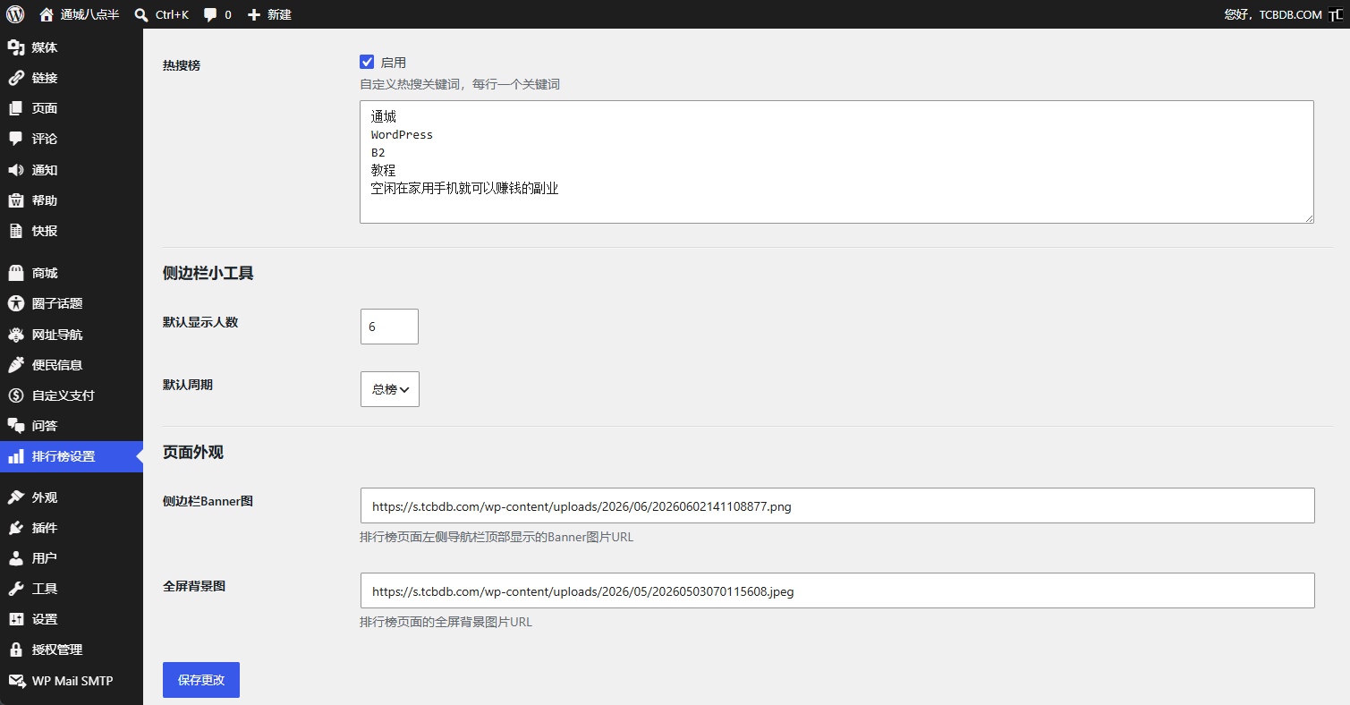This screenshot has width=1350, height=705.
Task: Click the 媒体 media icon in sidebar
Action: pyautogui.click(x=16, y=47)
